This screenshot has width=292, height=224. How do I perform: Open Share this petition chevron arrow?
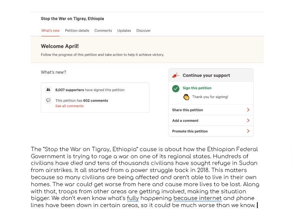pos(248,110)
